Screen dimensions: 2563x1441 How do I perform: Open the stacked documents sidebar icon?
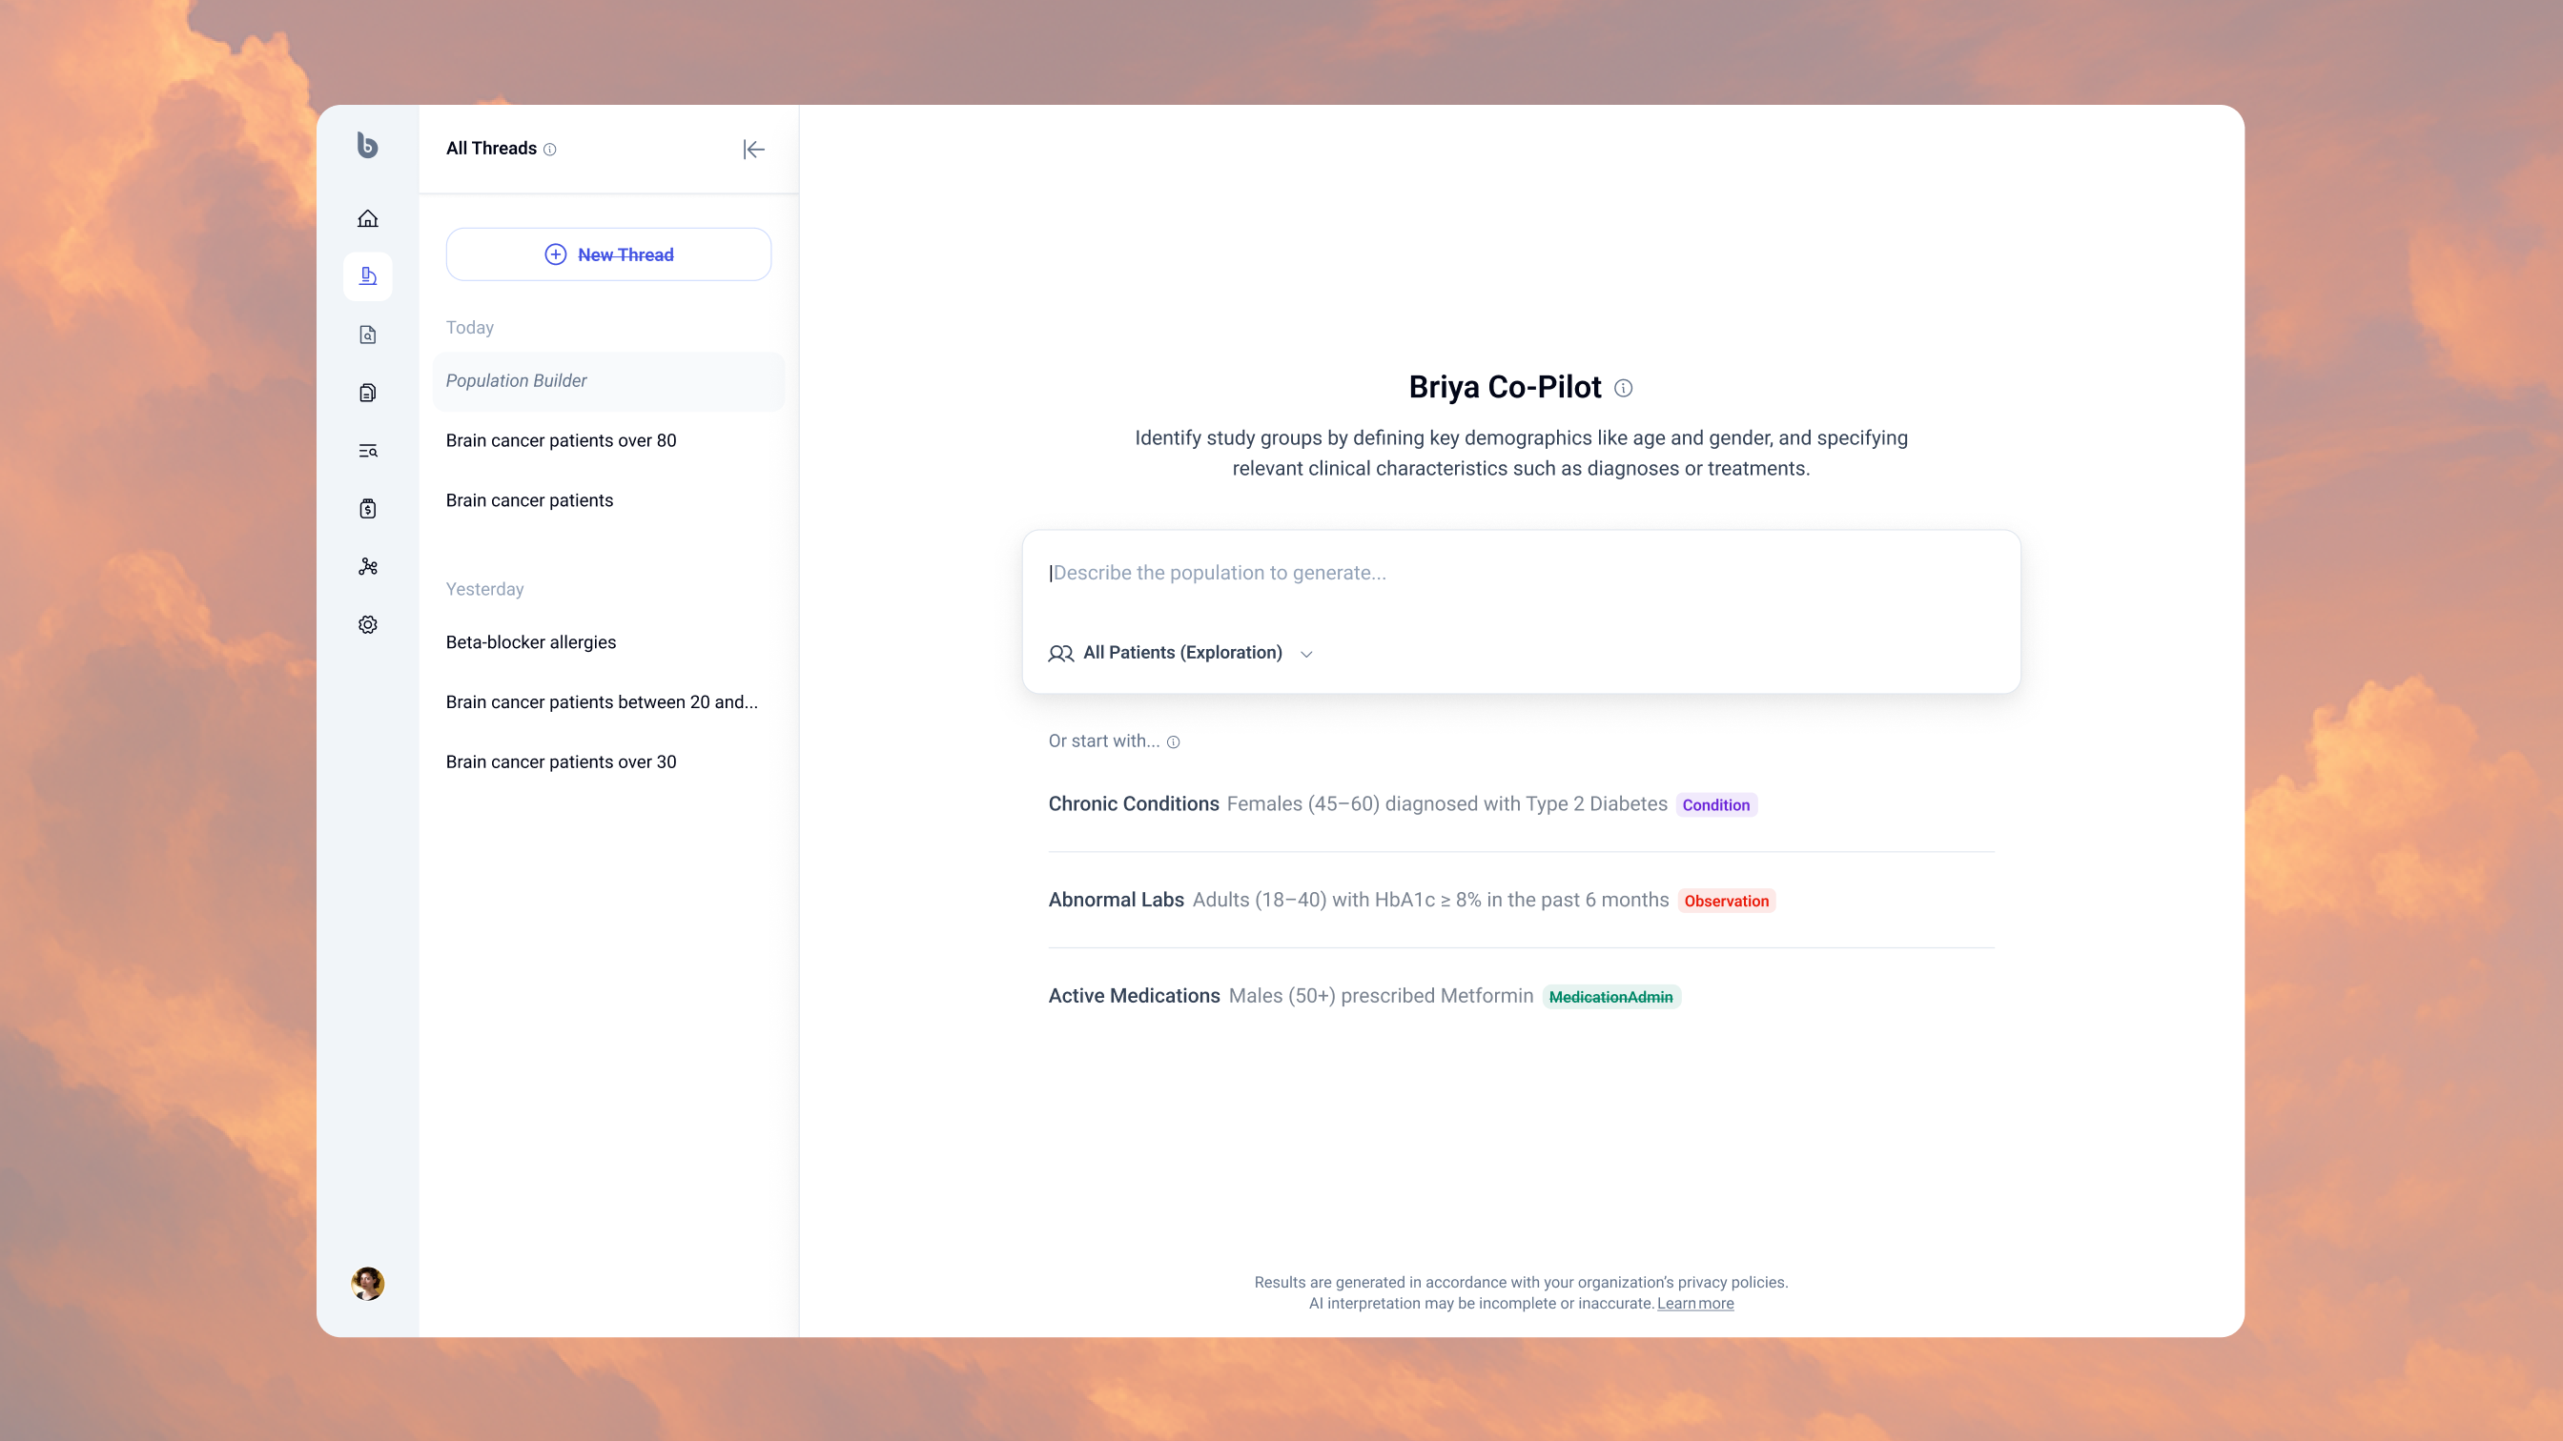[x=367, y=393]
